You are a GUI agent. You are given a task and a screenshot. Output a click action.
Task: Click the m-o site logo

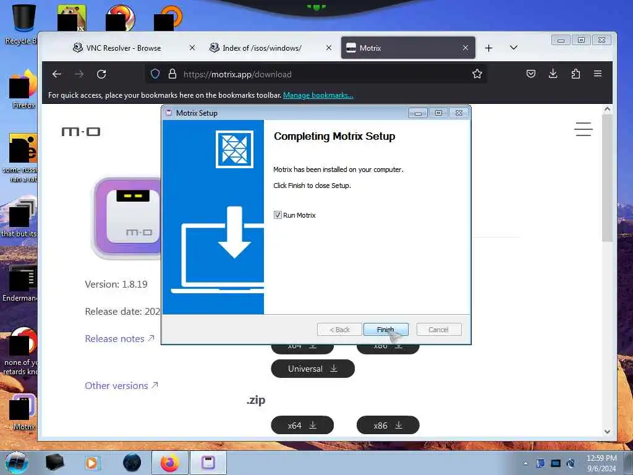pyautogui.click(x=81, y=132)
